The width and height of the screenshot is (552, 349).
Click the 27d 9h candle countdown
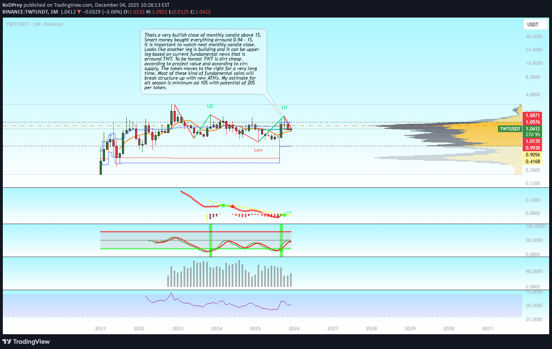click(533, 135)
